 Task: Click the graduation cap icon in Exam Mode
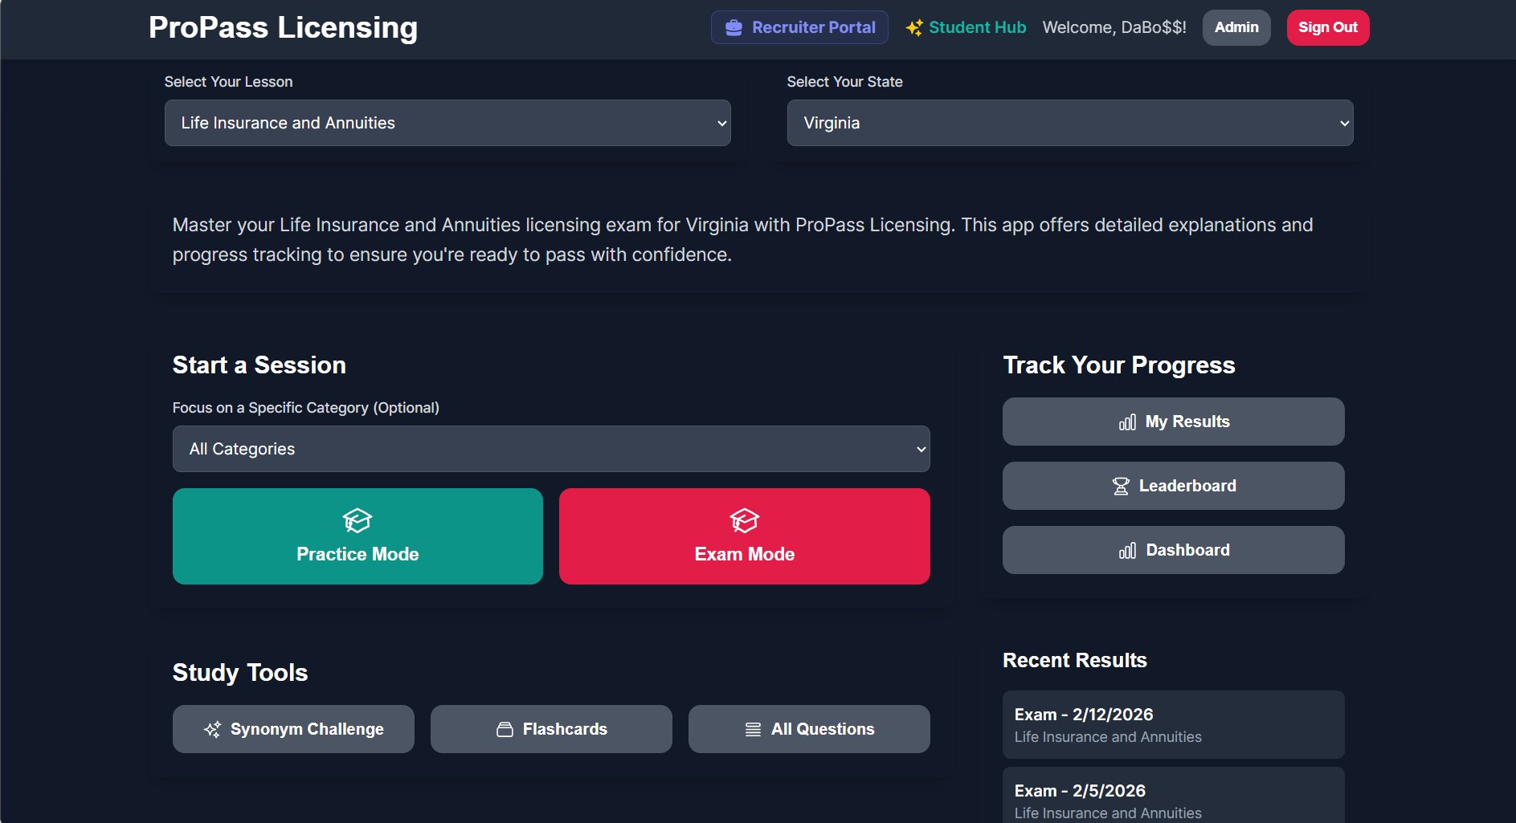(745, 520)
